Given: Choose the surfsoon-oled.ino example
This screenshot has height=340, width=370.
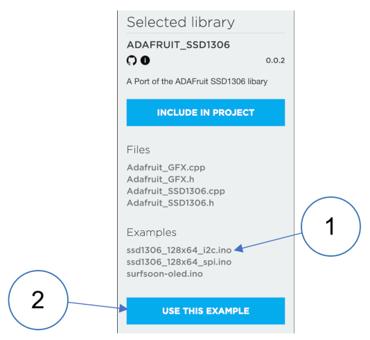Looking at the screenshot, I should click(x=165, y=274).
